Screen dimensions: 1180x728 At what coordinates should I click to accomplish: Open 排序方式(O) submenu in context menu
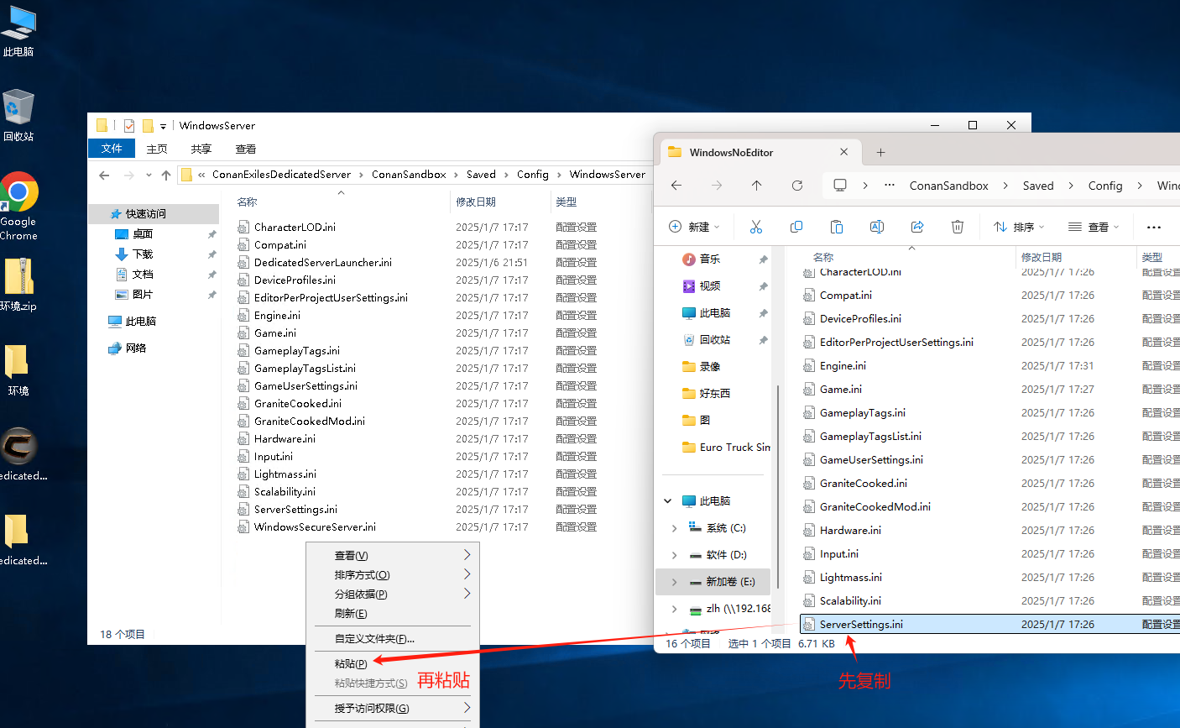[x=393, y=575]
